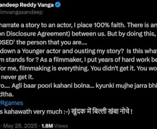
Task: Click the ':-)' smiley in last line
Action: click(67, 111)
